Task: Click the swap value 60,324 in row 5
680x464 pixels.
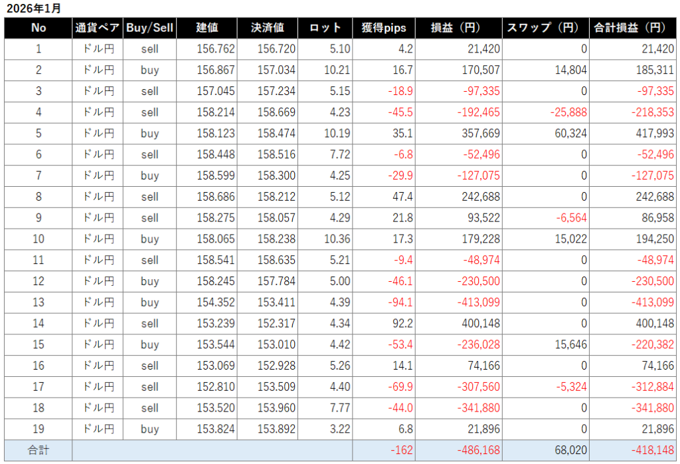Action: [570, 134]
